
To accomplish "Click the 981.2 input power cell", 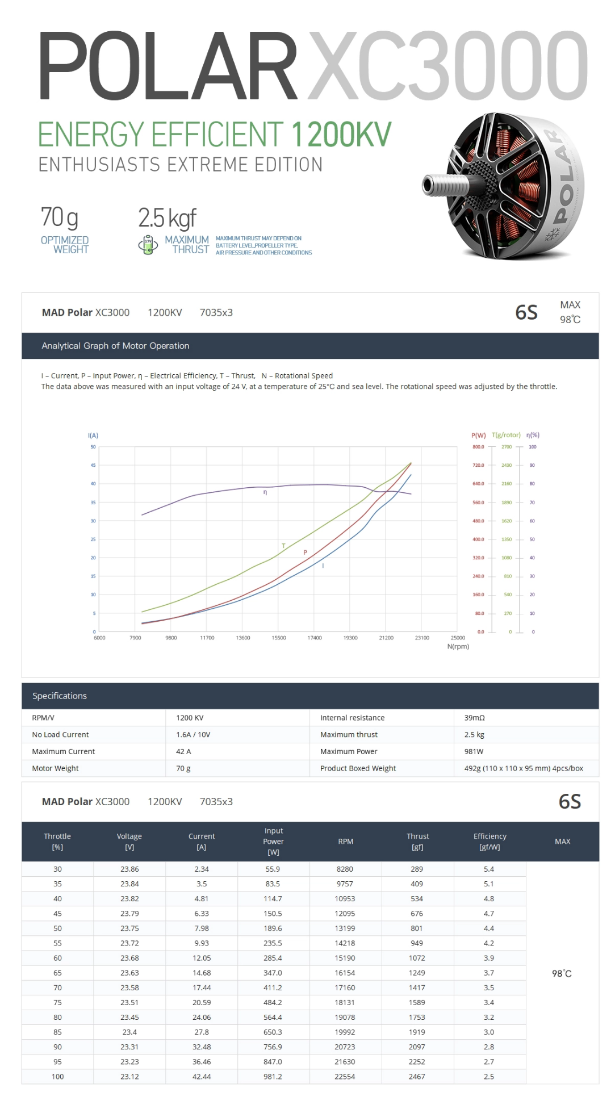I will click(x=273, y=1077).
